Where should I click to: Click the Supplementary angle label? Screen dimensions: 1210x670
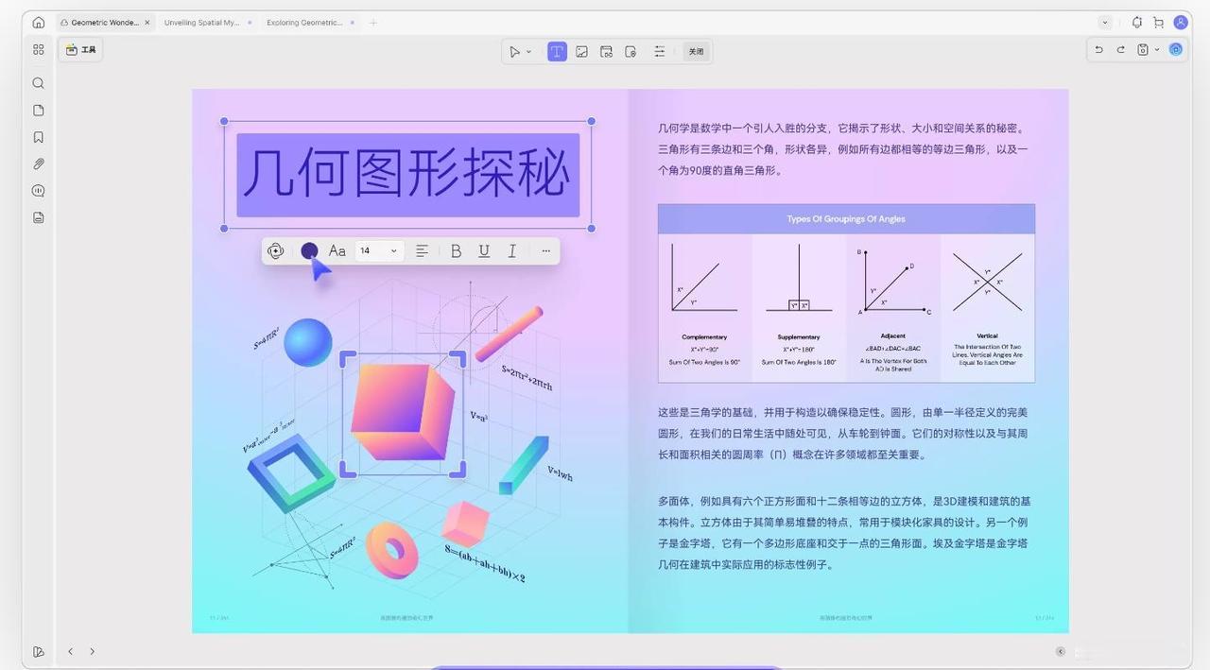(x=799, y=336)
